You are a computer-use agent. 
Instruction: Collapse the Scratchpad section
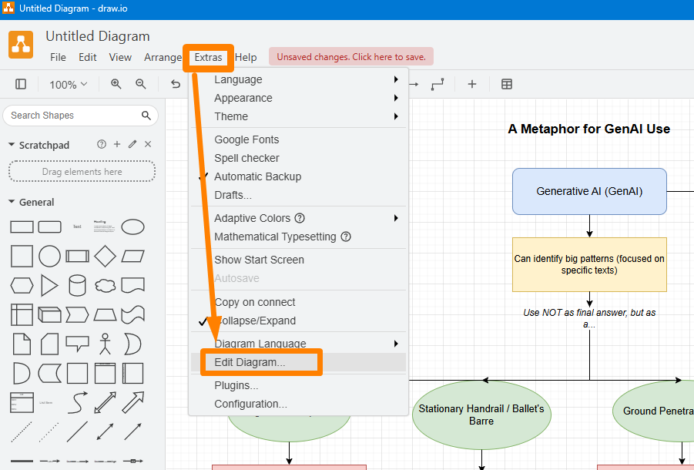pyautogui.click(x=12, y=145)
